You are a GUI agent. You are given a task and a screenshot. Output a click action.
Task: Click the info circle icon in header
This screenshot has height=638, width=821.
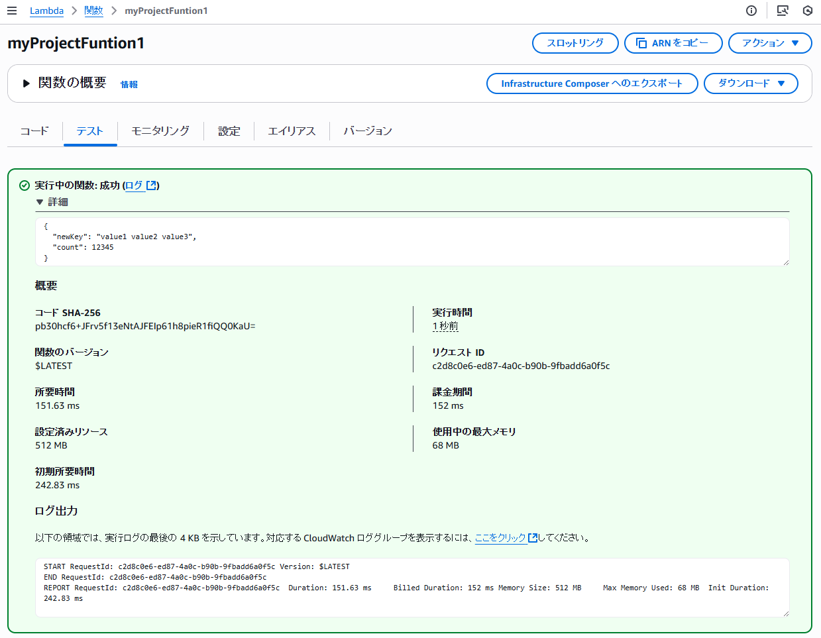751,11
